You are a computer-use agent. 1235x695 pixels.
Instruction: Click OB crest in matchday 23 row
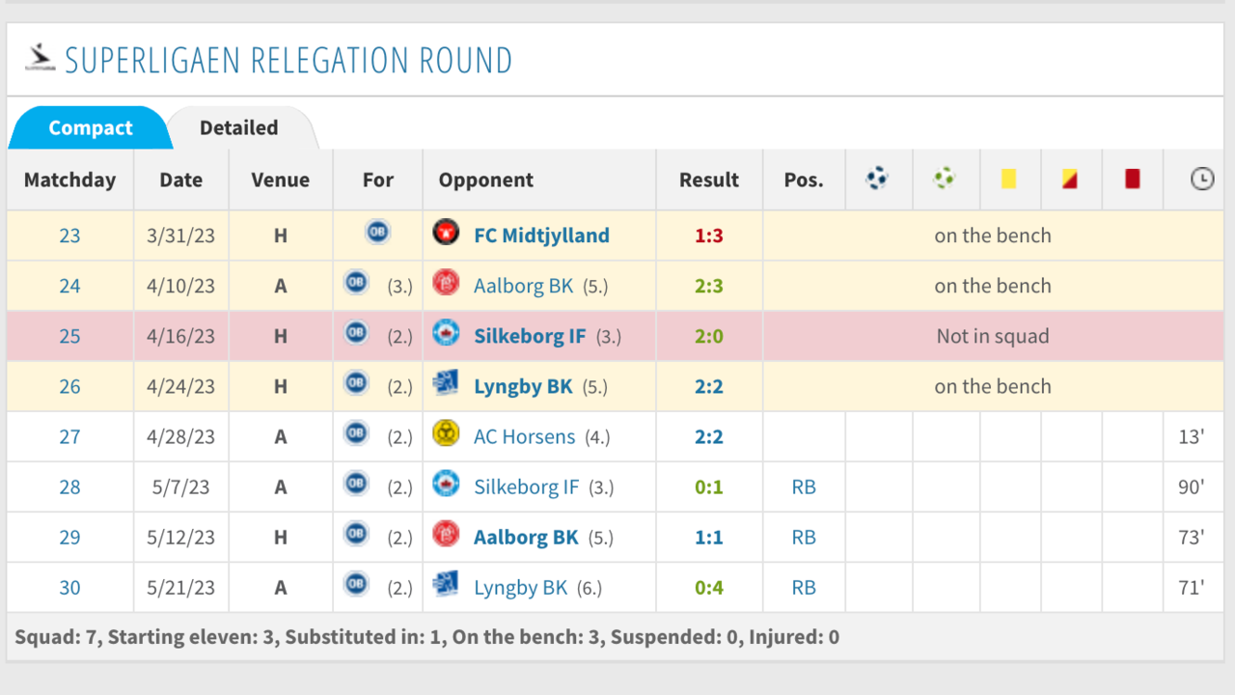(x=377, y=233)
